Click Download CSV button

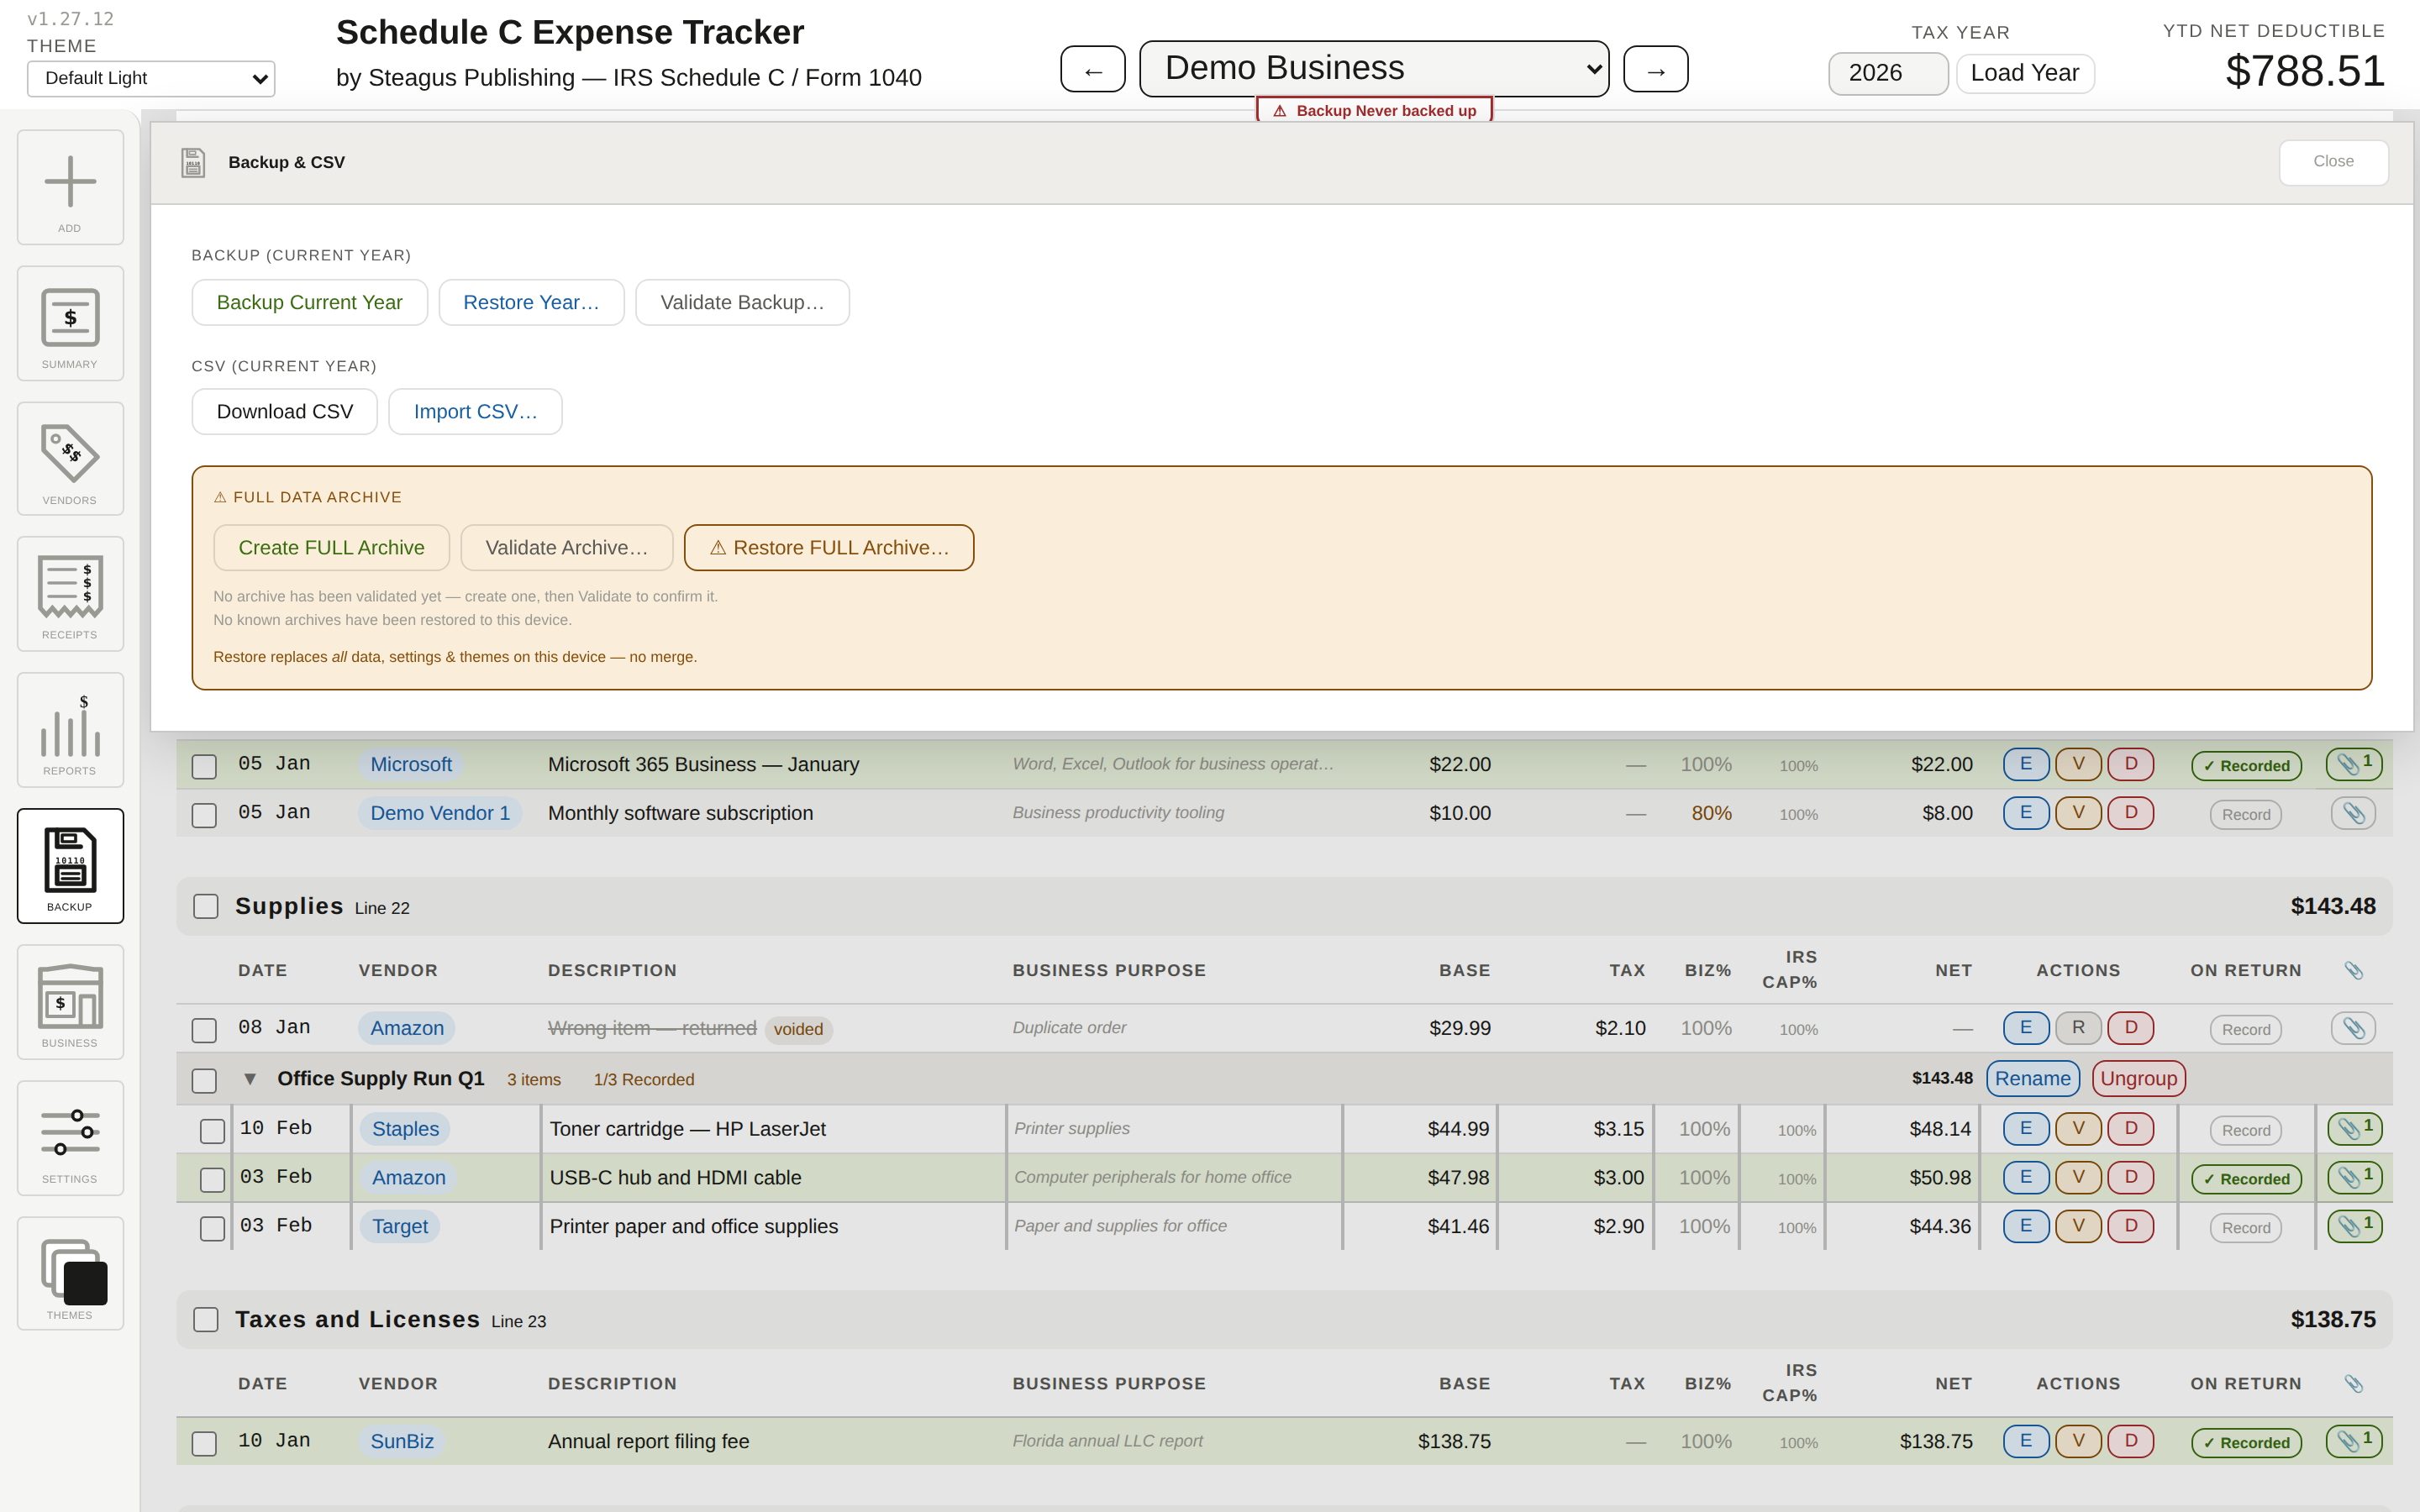click(285, 411)
